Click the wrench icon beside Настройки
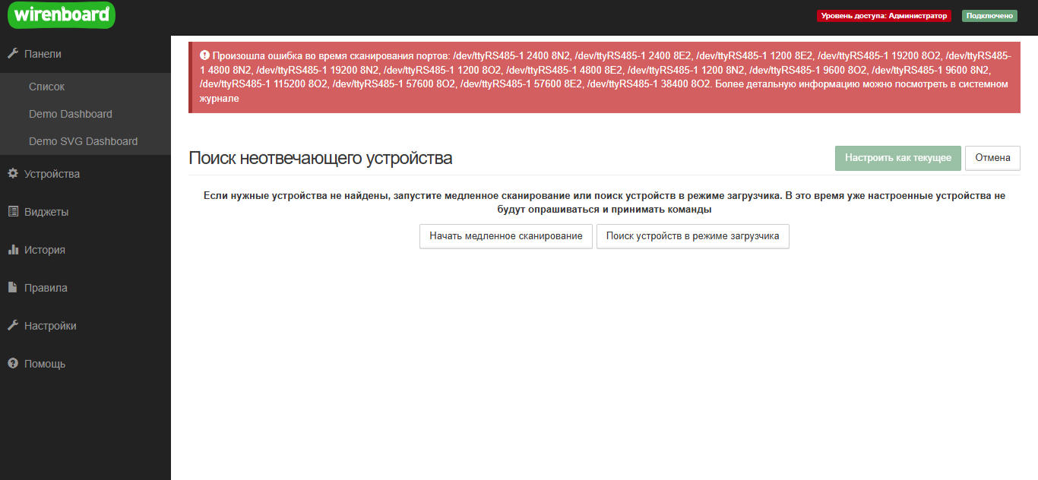The image size is (1038, 480). (12, 326)
